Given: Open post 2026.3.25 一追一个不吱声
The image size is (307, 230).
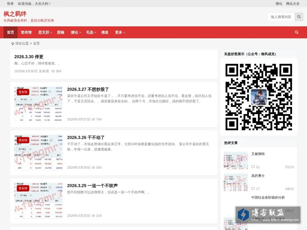Looking at the screenshot, I should tap(92, 186).
